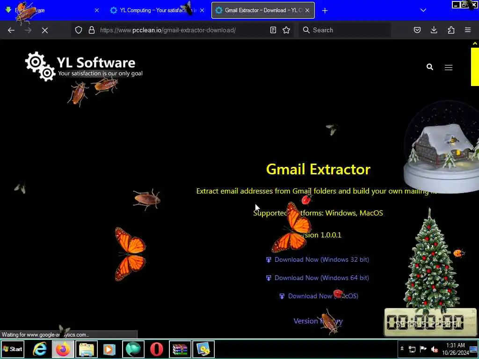Save page to Pocket
Screen dimensions: 479x359
417,30
